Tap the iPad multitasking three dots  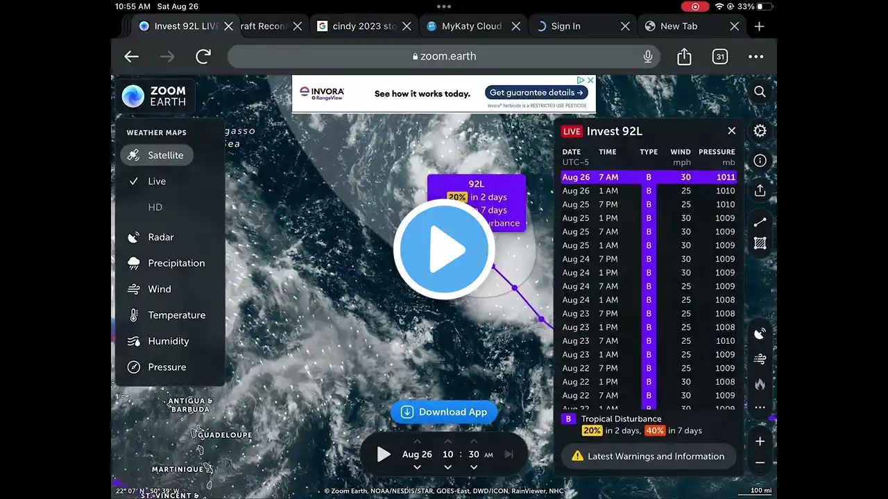(x=444, y=6)
